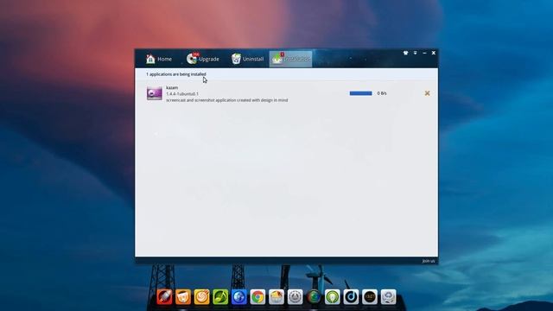The width and height of the screenshot is (553, 311).
Task: Close the software center window
Action: pyautogui.click(x=434, y=53)
